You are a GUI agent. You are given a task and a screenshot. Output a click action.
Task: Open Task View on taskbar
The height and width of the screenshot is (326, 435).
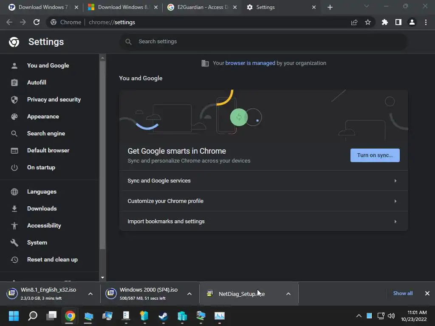pyautogui.click(x=51, y=316)
